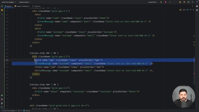Open Version control dropdown
This screenshot has height=112, width=199.
[x=25, y=2]
